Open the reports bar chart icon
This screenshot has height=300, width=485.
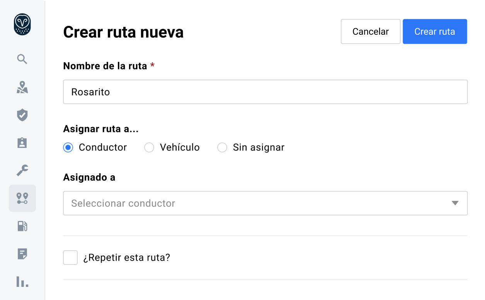tap(22, 282)
